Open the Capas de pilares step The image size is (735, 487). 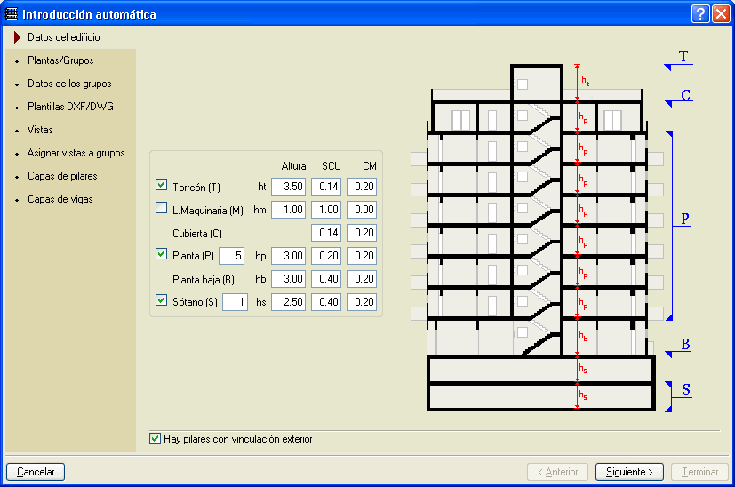point(62,176)
